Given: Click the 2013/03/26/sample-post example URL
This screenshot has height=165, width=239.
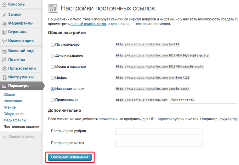Looking at the screenshot, I should pyautogui.click(x=162, y=56).
